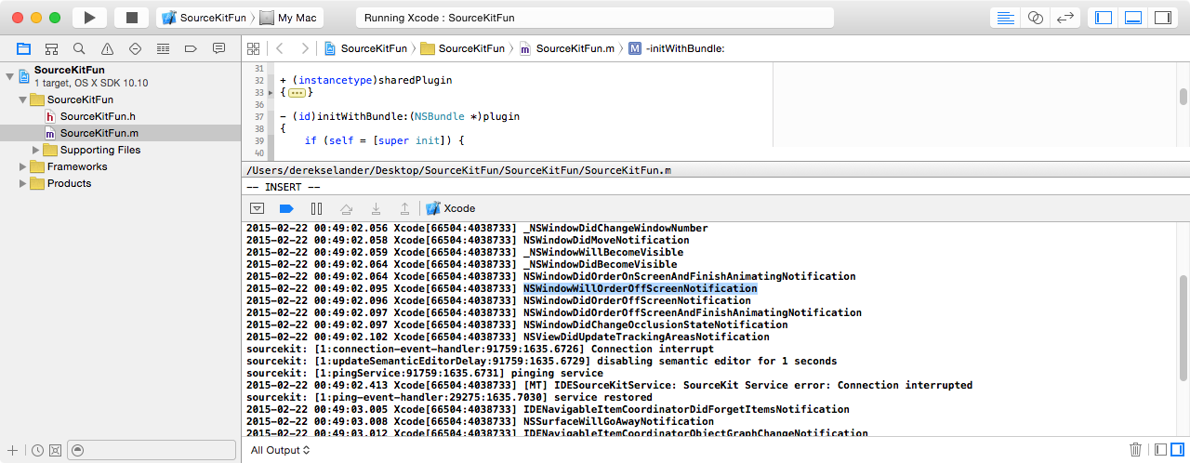Unfold the collapsed sharedPlugin code ribbon arrow

coord(271,92)
